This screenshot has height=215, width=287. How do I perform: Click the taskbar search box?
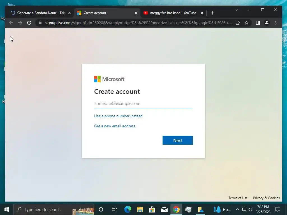[x=54, y=209]
